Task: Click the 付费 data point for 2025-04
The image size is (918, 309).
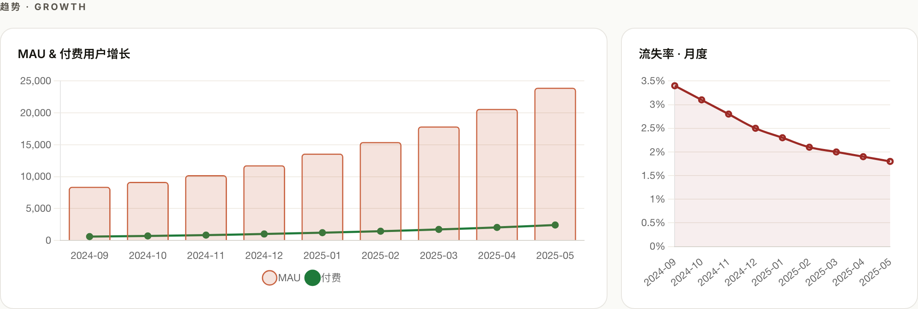Action: [x=497, y=227]
